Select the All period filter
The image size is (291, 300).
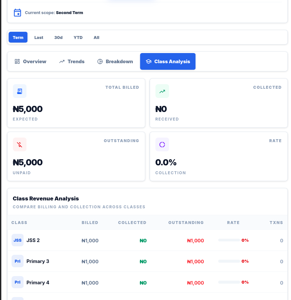coord(96,37)
